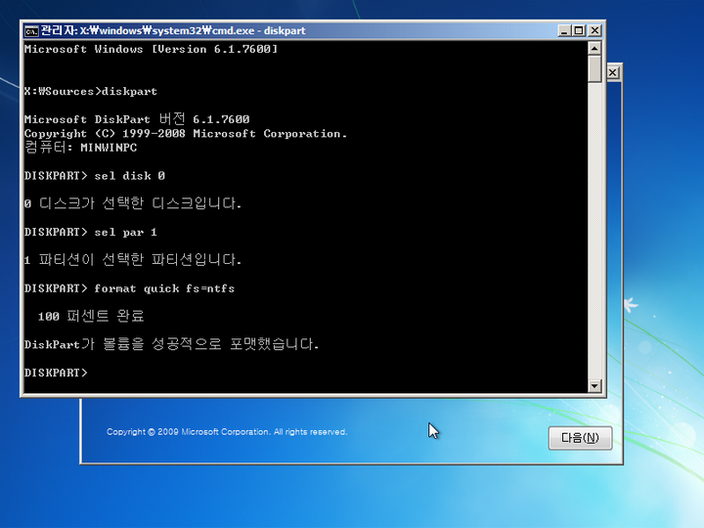The height and width of the screenshot is (528, 704).
Task: Click the scrollbar up arrow in cmd
Action: [x=594, y=48]
